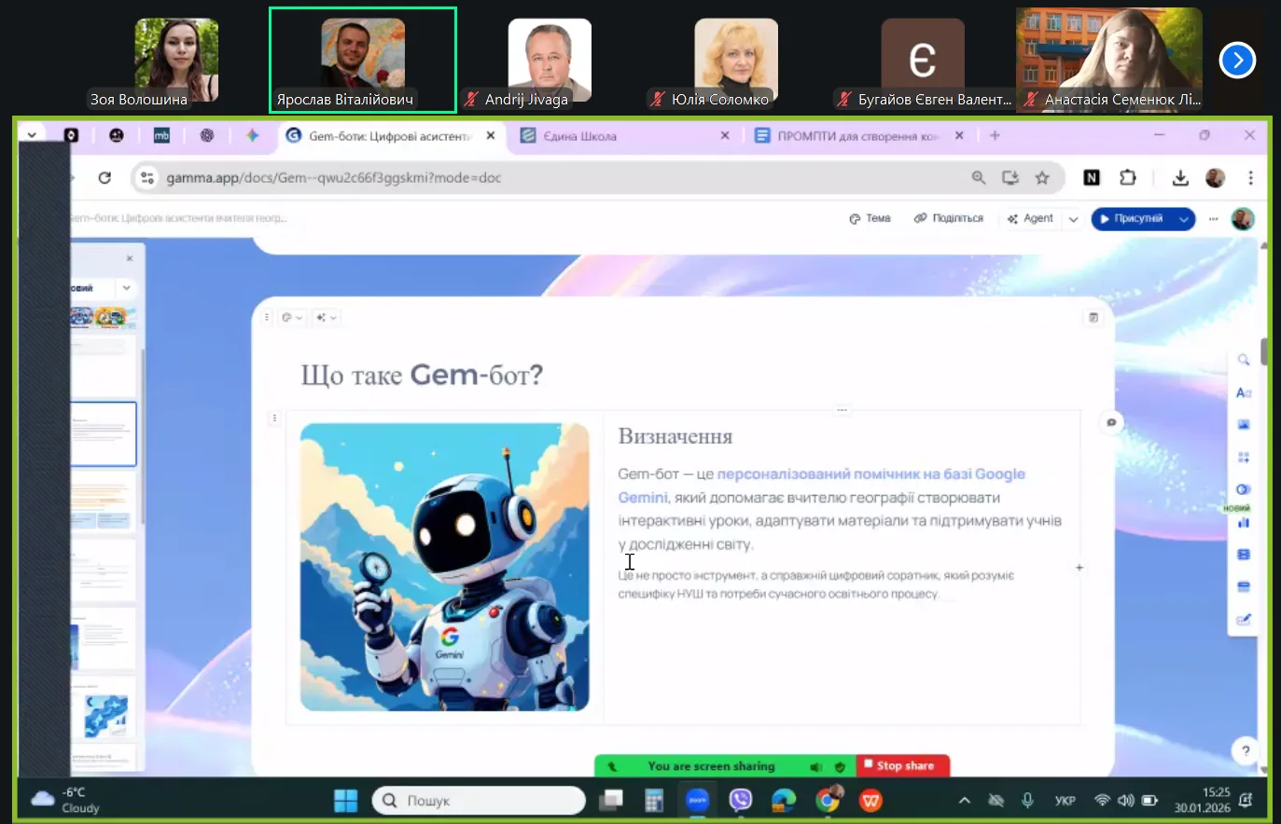Click the zoom magnifier in address bar
1281x824 pixels.
(x=979, y=177)
